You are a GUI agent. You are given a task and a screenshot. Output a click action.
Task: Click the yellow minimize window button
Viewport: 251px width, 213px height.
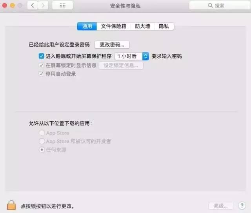(x=12, y=5)
